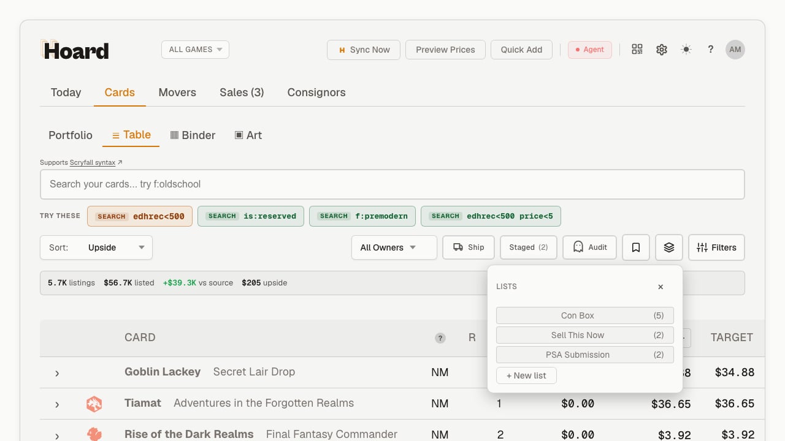Image resolution: width=785 pixels, height=441 pixels.
Task: Start the Audit with ghost icon
Action: pyautogui.click(x=589, y=247)
